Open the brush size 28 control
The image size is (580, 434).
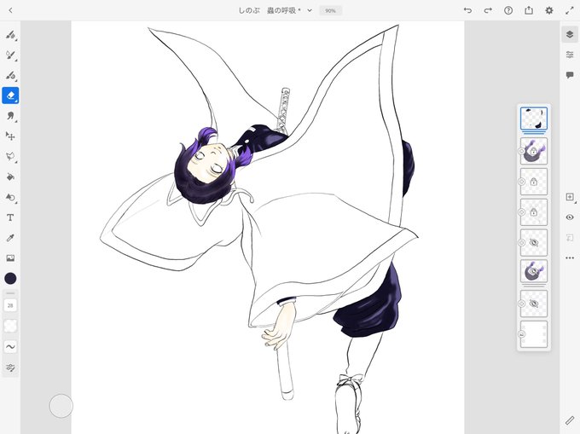click(10, 305)
